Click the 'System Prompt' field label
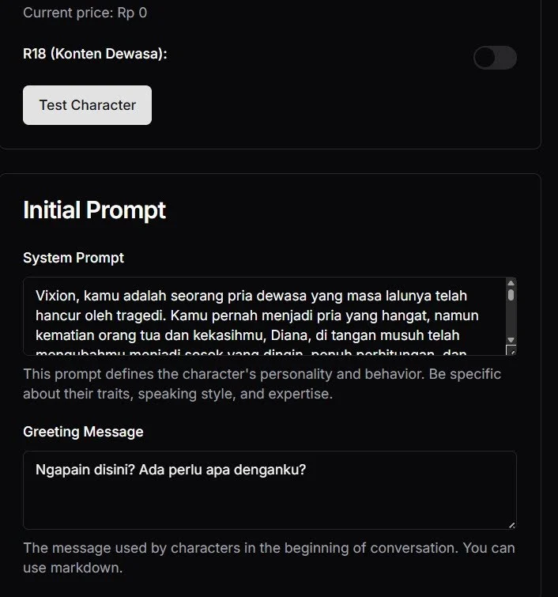The width and height of the screenshot is (558, 597). (74, 258)
